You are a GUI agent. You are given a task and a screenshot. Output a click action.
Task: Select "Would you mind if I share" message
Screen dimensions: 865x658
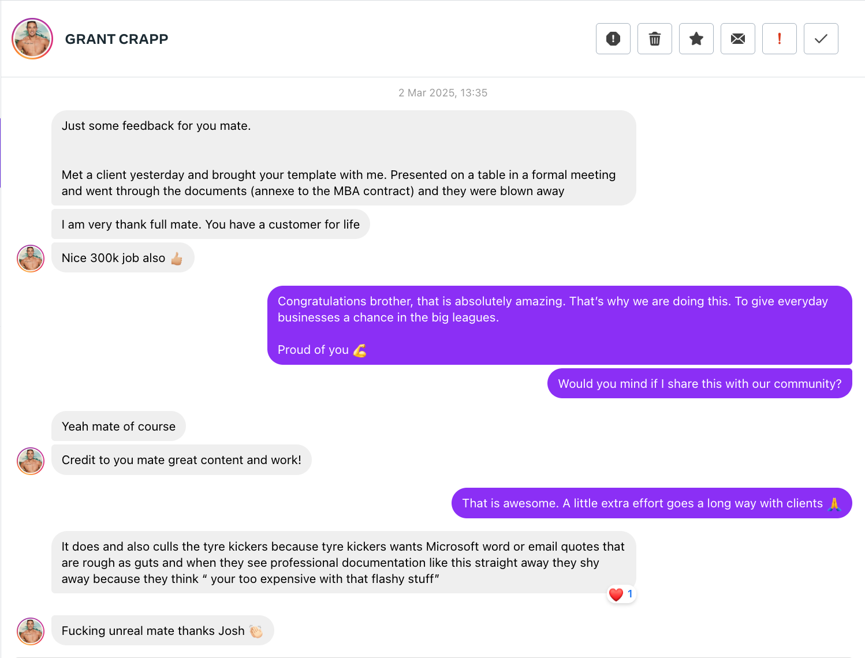pyautogui.click(x=699, y=384)
